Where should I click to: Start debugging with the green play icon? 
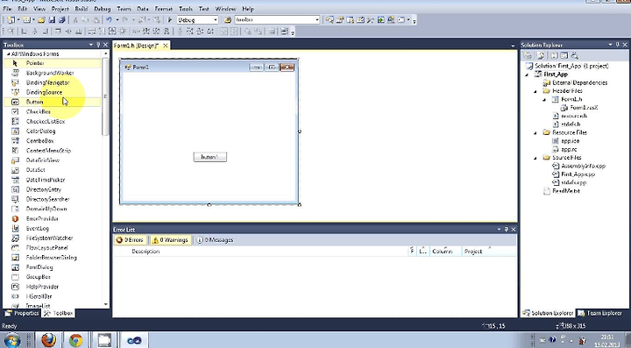point(170,19)
